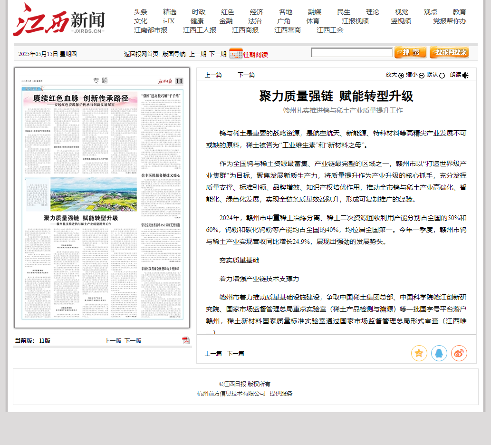Image resolution: width=491 pixels, height=445 pixels.
Task: Open the page 11 newspaper thumbnail
Action: pyautogui.click(x=102, y=198)
